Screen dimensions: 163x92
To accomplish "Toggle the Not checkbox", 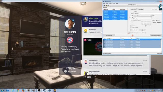I will point(153,16).
